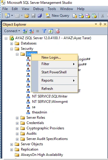Open the Edit menu

click(15, 9)
